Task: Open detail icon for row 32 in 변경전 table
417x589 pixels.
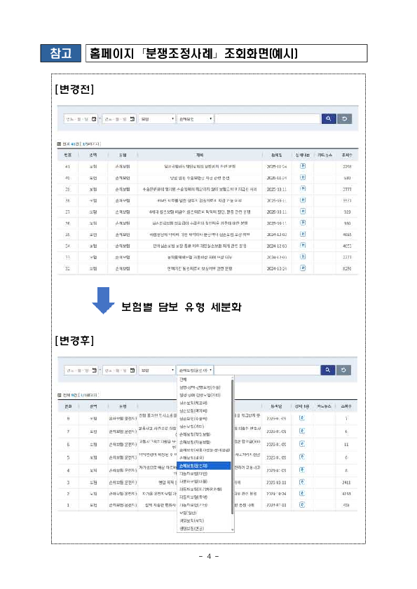Action: 303,268
